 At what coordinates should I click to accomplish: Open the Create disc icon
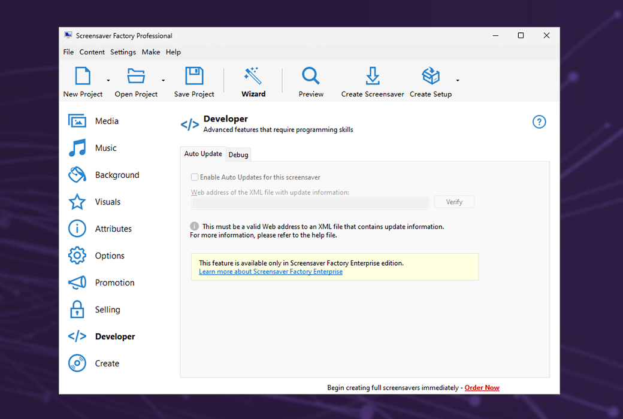coord(77,363)
